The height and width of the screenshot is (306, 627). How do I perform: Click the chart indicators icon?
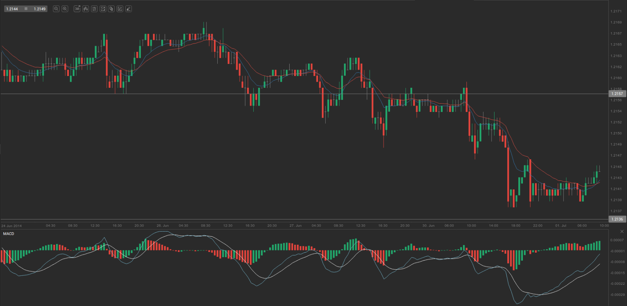(x=103, y=9)
